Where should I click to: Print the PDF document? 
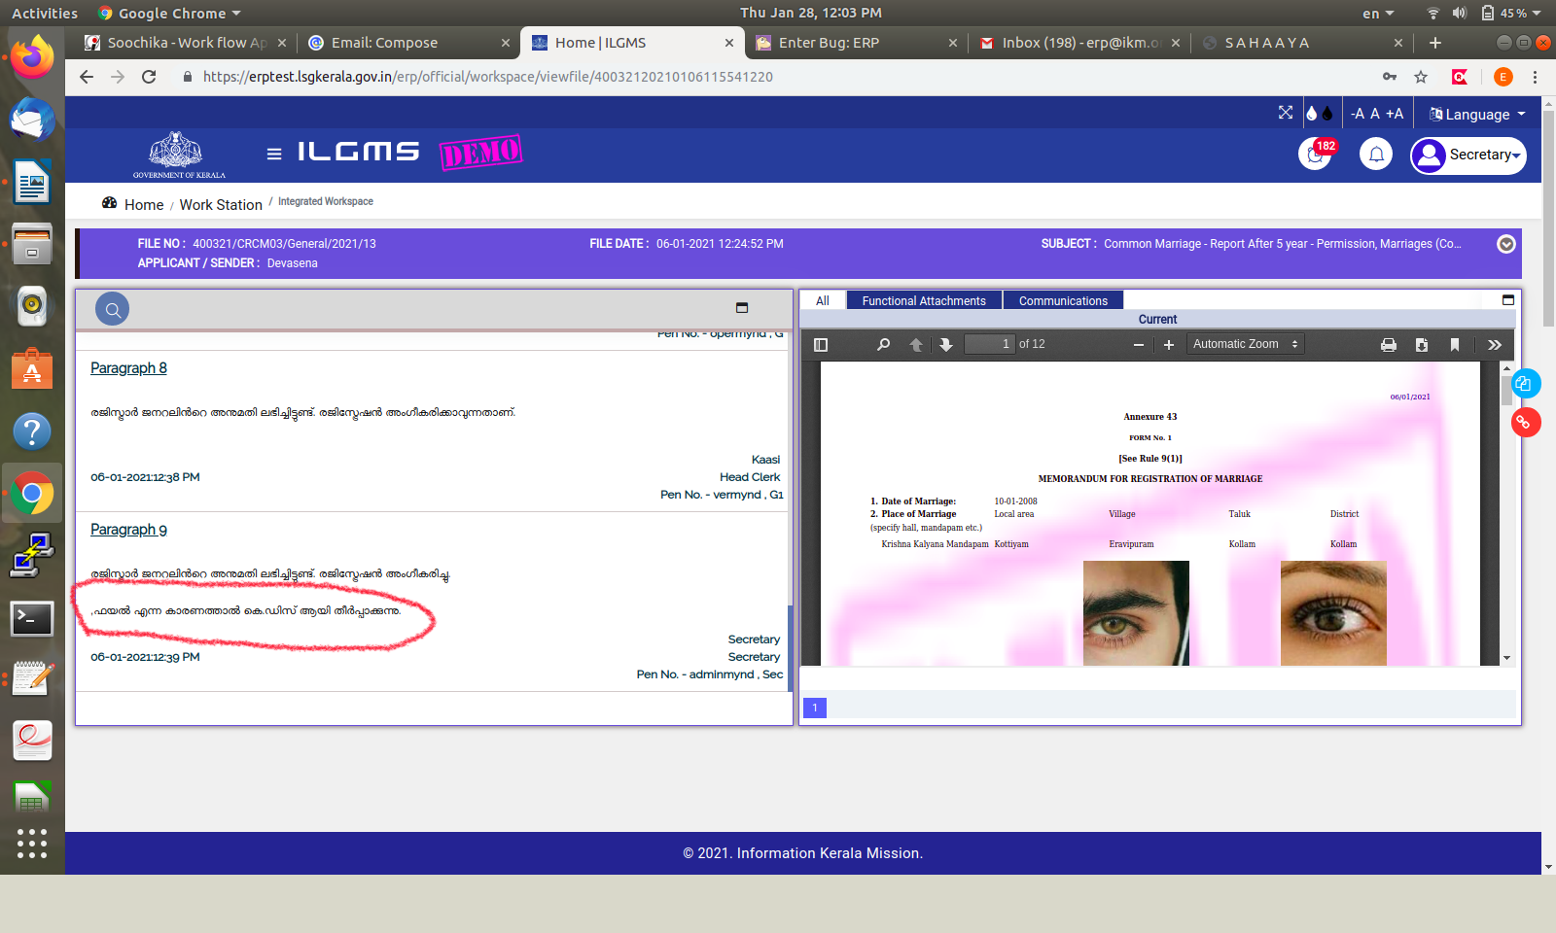(x=1389, y=345)
